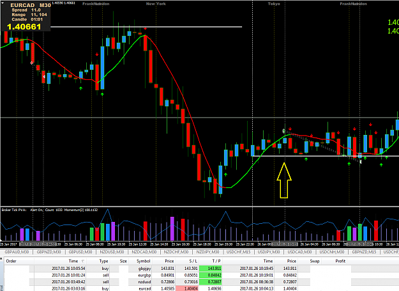Screen dimensions: 399x291
Task: Click the open price 1.40585
Action: pos(167,288)
